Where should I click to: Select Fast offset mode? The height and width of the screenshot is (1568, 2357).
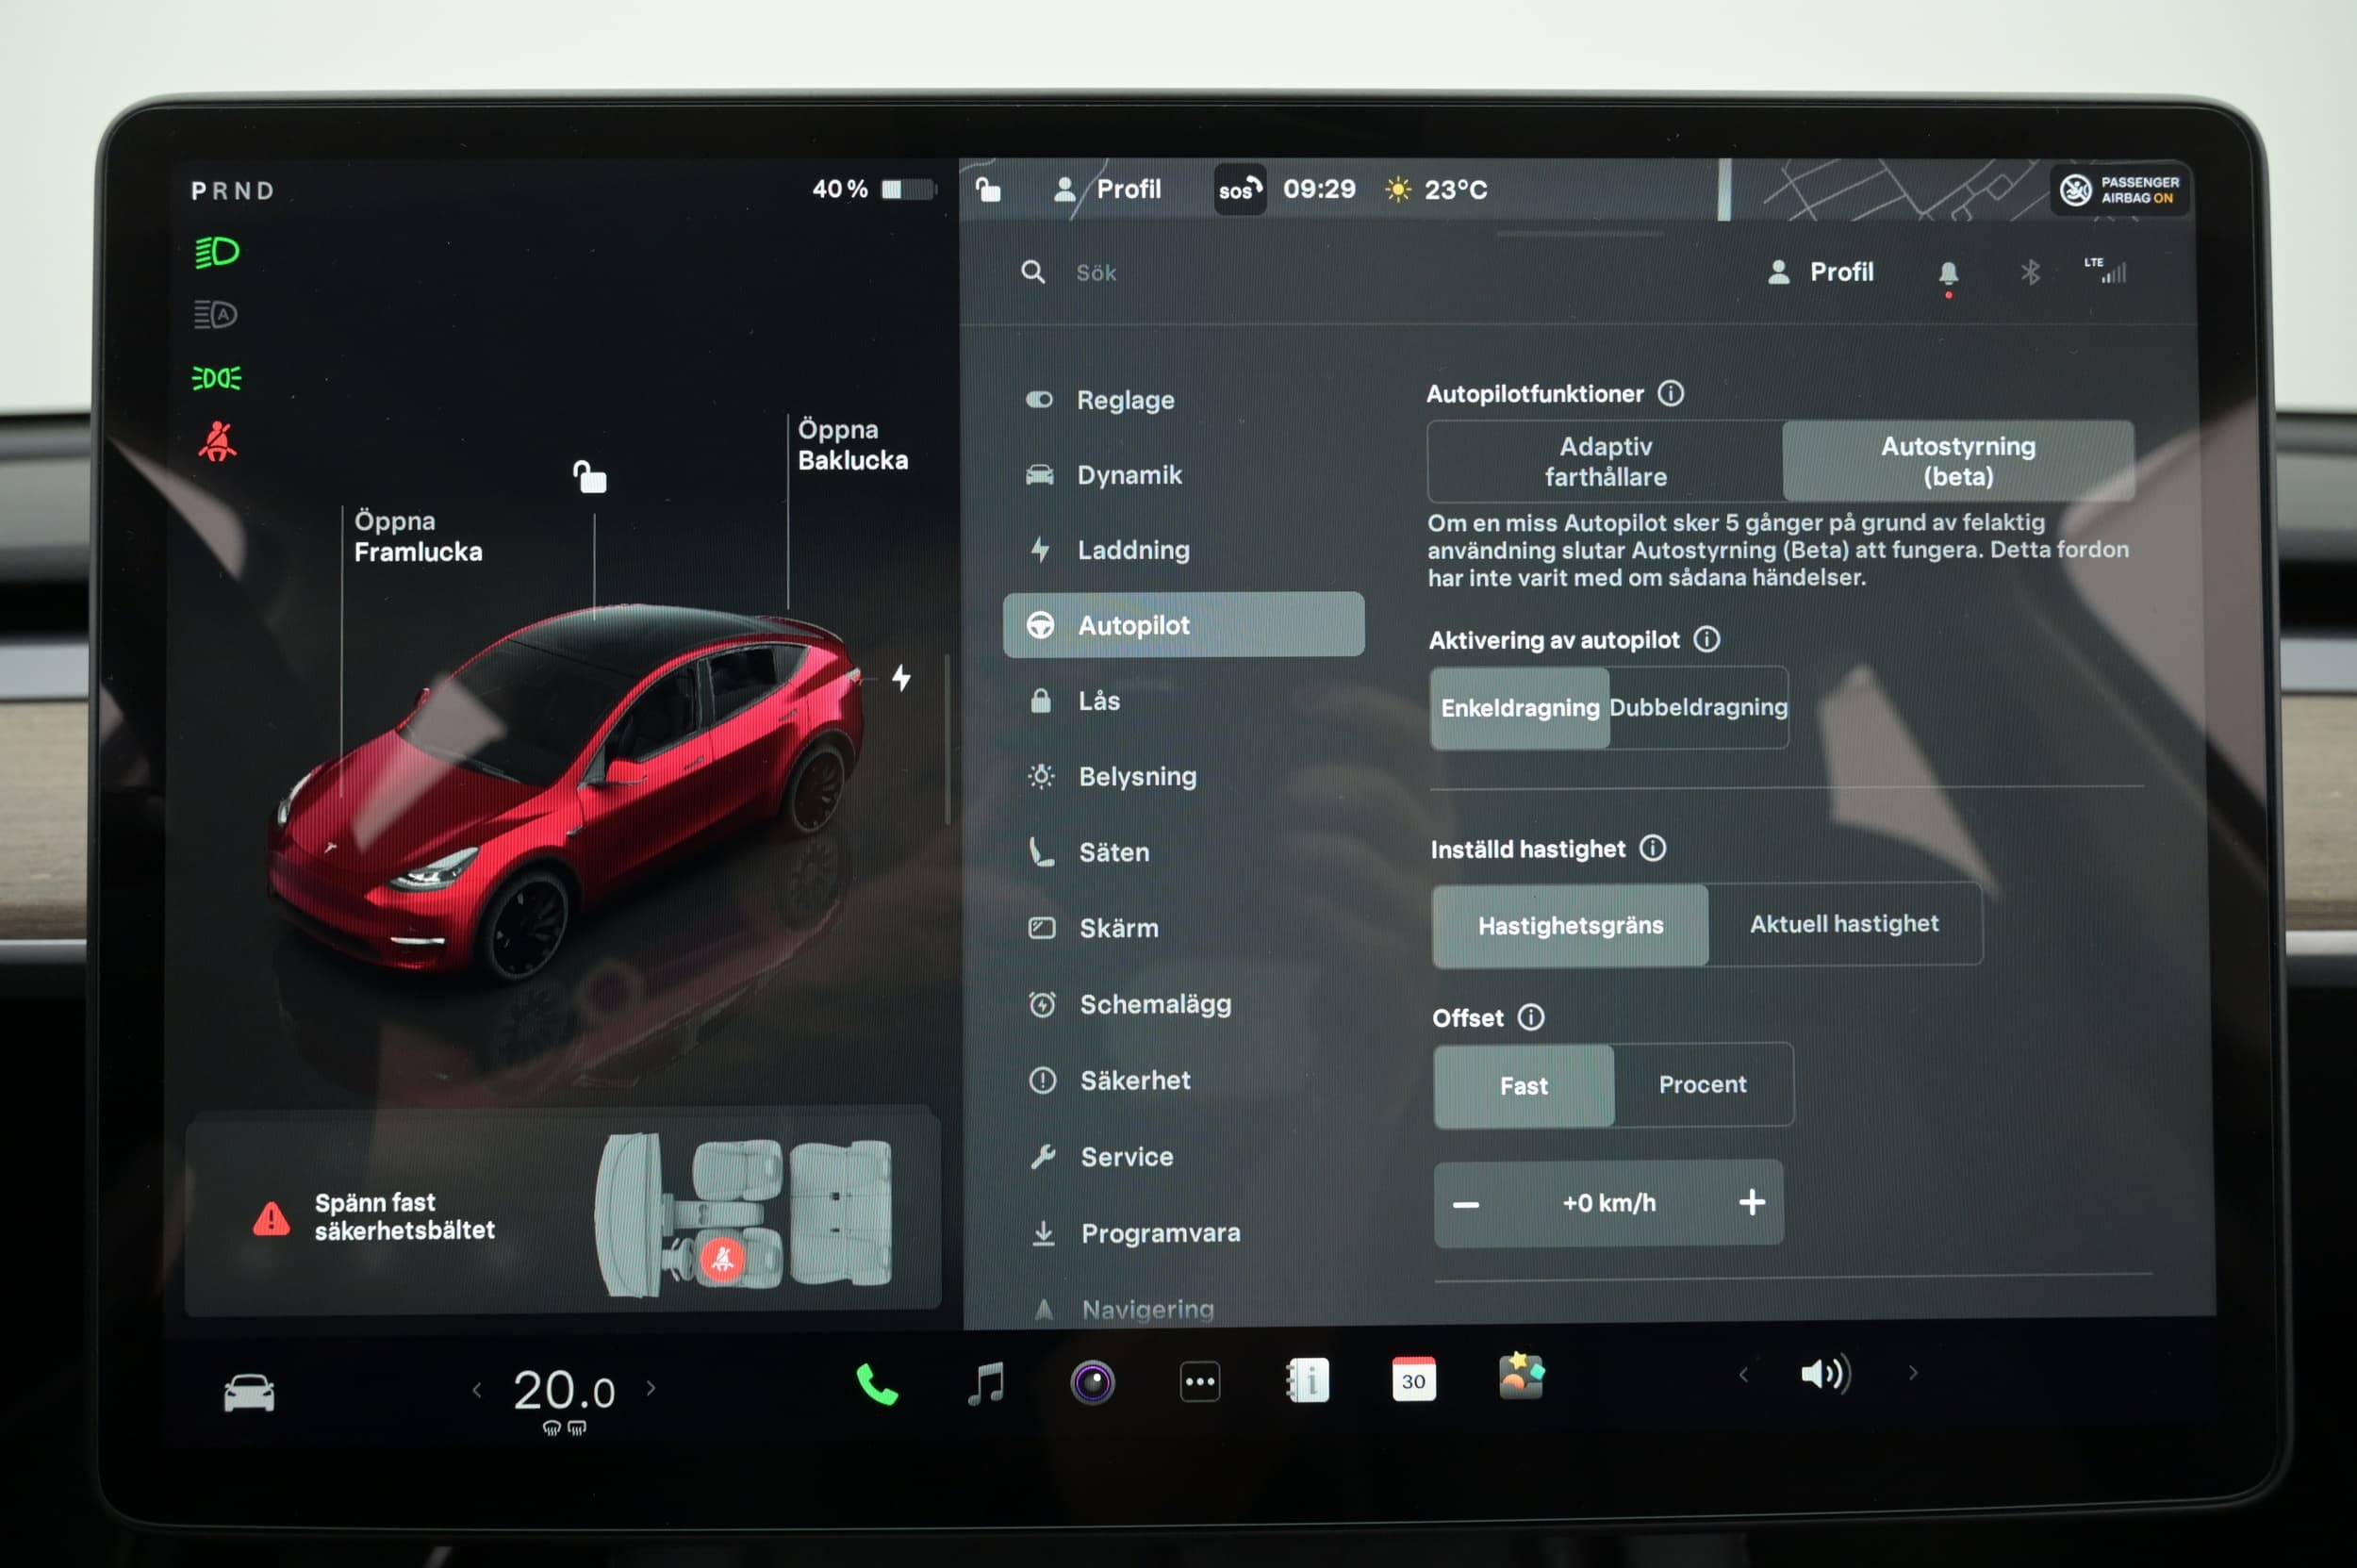(x=1523, y=1086)
